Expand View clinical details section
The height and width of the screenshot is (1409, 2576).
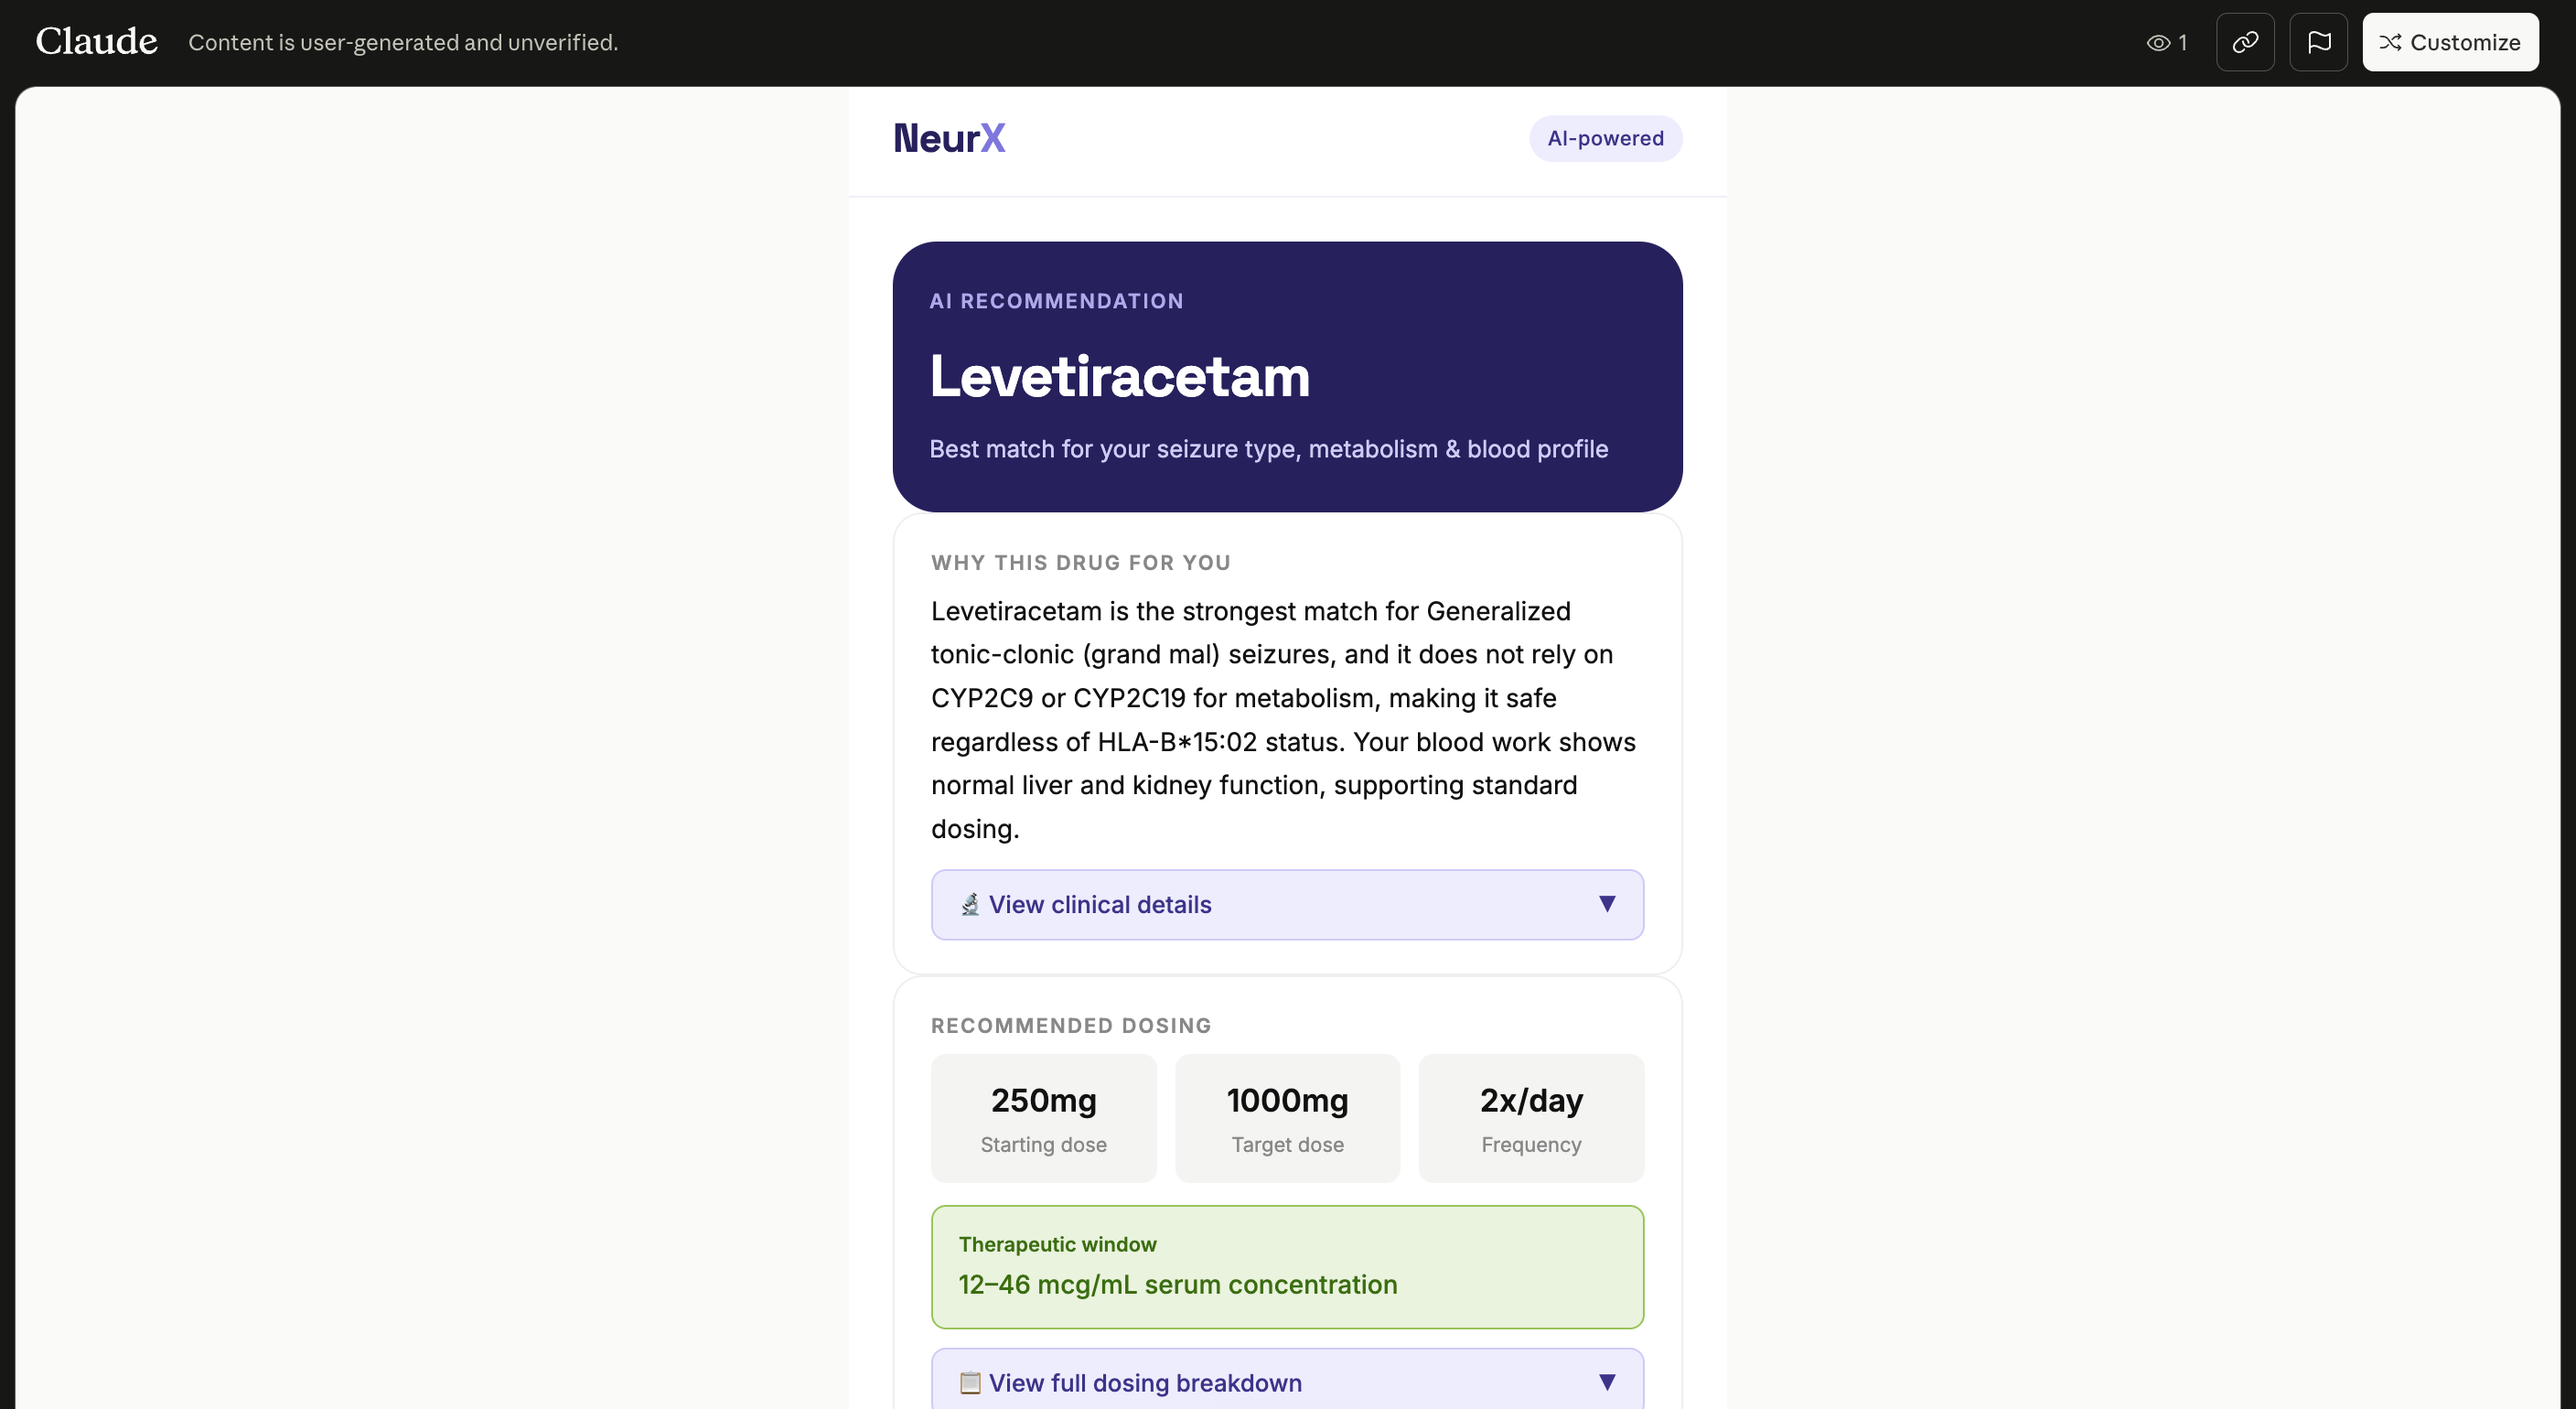pyautogui.click(x=1287, y=904)
